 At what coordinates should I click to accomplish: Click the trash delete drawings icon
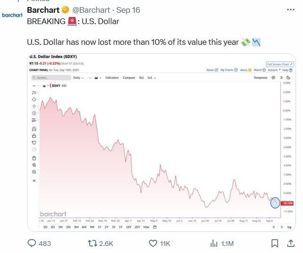[34, 158]
